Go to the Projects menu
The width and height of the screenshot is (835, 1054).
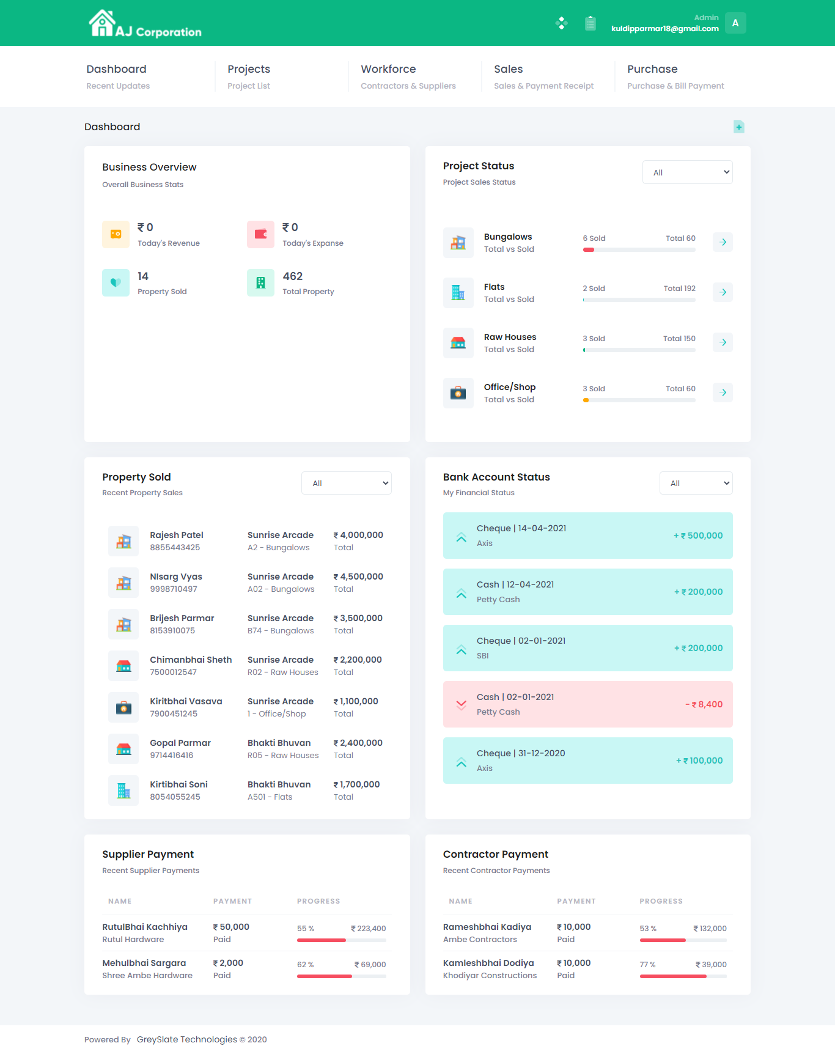click(249, 70)
